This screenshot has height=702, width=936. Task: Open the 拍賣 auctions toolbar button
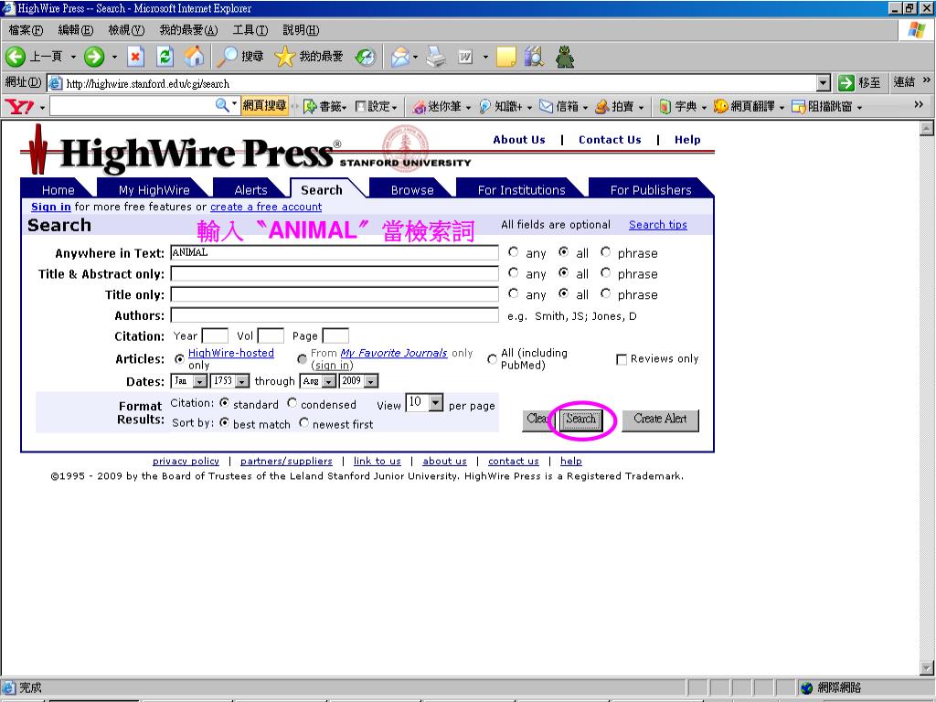pyautogui.click(x=620, y=107)
